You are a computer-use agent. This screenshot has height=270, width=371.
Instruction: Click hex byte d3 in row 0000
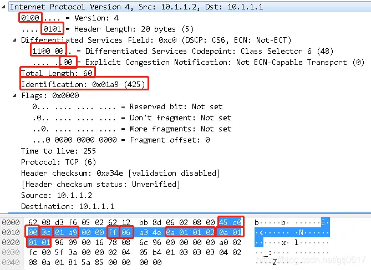(59, 222)
